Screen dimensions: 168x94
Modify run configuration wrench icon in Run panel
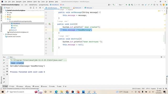click(x=4, y=63)
